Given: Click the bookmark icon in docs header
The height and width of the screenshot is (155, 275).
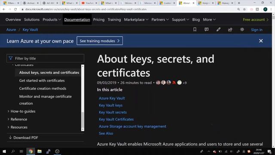Looking at the screenshot, I should point(195,30).
